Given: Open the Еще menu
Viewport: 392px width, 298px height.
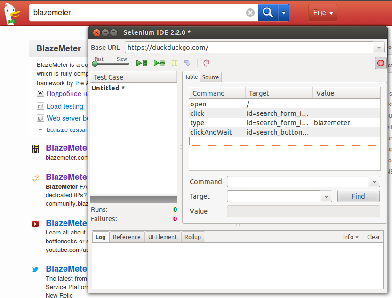Looking at the screenshot, I should point(323,13).
